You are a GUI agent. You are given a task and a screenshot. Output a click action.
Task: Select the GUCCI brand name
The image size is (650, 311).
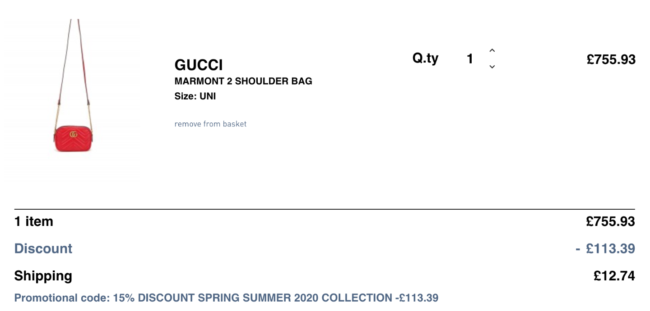199,65
